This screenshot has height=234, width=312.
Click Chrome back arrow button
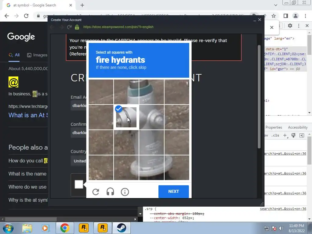click(x=7, y=16)
